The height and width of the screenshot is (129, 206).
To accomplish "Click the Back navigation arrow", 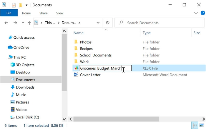I will pos(6,23).
